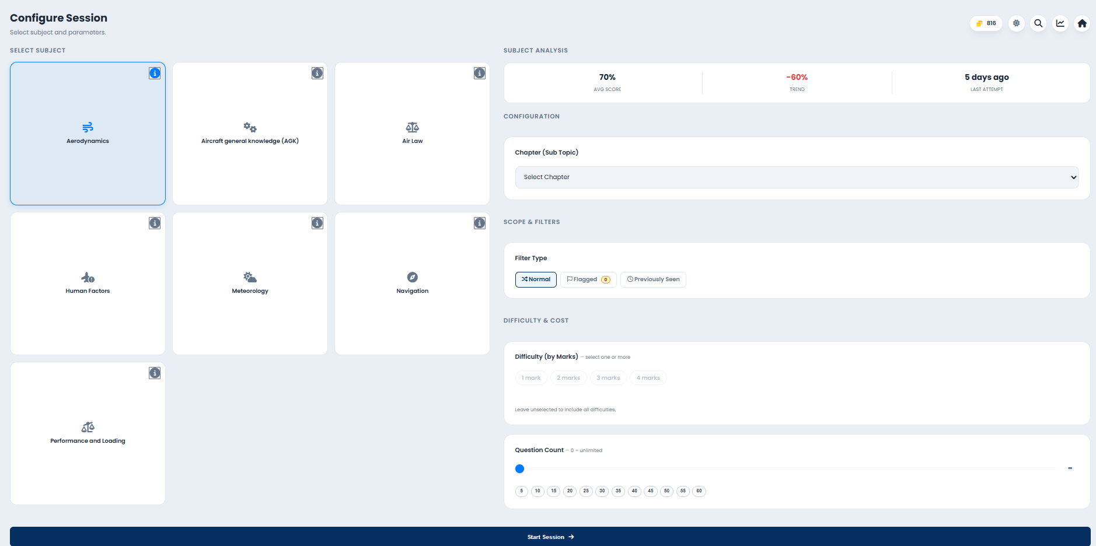Toggle the 2 marks difficulty chip

tap(568, 378)
